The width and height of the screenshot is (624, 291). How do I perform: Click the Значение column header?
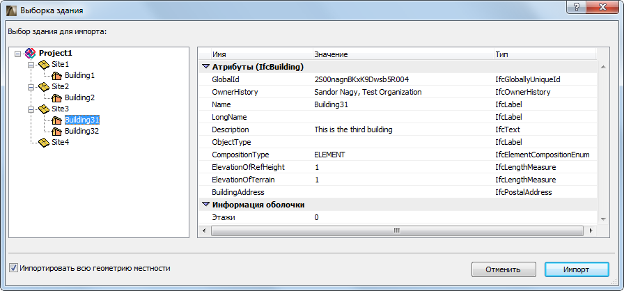pyautogui.click(x=400, y=54)
